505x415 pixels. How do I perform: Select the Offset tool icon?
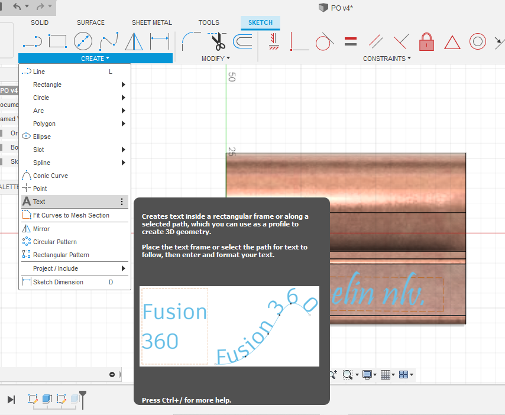tap(242, 41)
